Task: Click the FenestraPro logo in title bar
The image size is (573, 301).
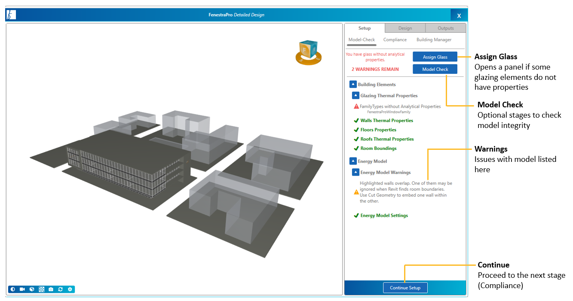Action: (x=11, y=15)
